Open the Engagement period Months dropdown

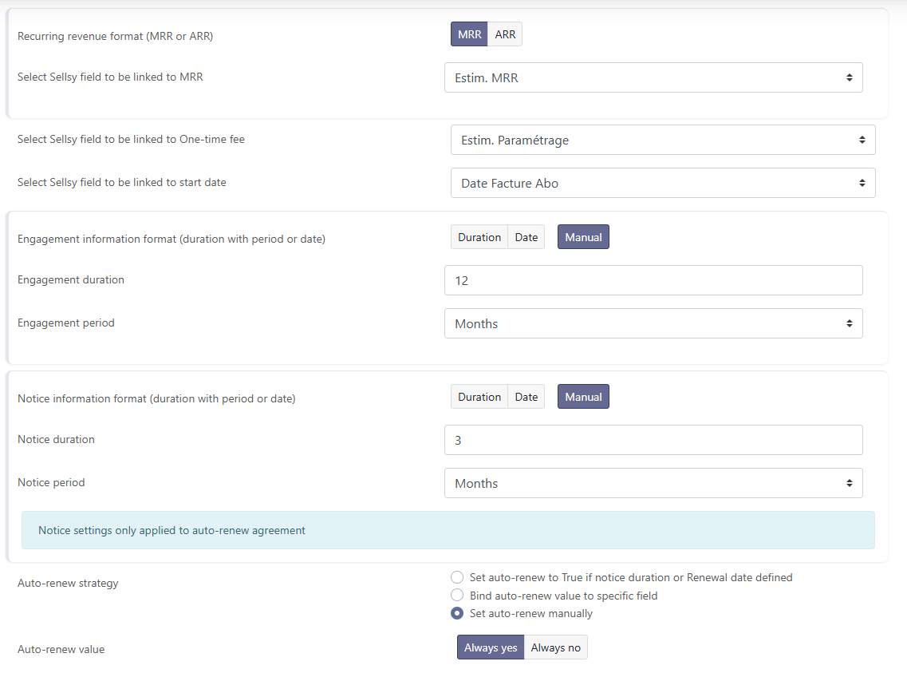(653, 323)
